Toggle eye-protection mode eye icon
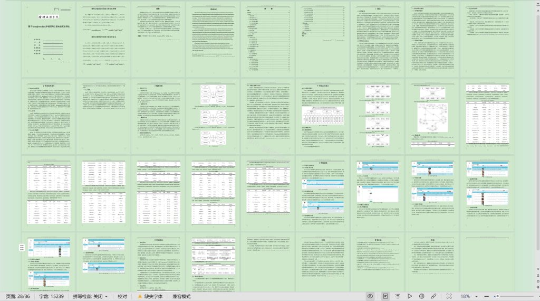Image resolution: width=540 pixels, height=301 pixels. tap(370, 296)
